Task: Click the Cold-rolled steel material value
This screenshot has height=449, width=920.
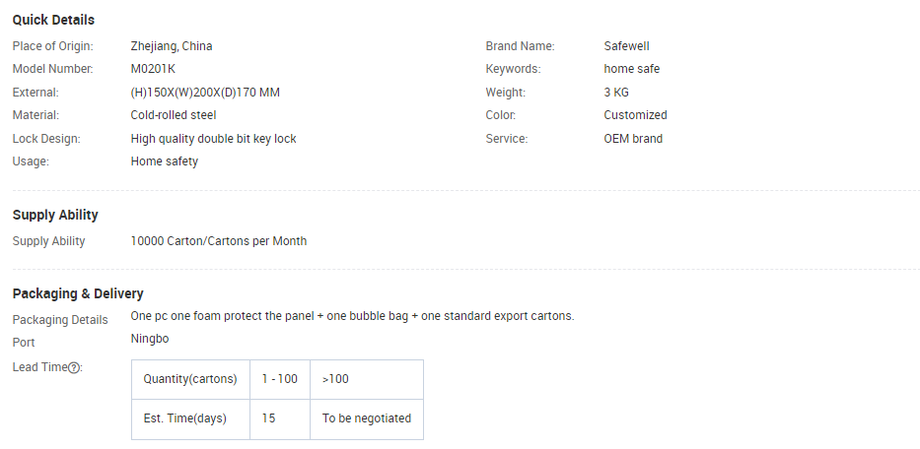Action: point(174,115)
